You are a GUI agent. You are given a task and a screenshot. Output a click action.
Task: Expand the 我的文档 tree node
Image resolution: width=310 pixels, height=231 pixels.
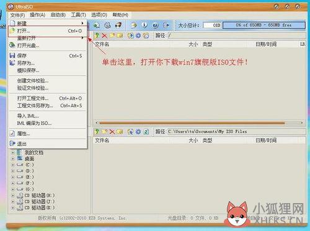tap(13, 152)
